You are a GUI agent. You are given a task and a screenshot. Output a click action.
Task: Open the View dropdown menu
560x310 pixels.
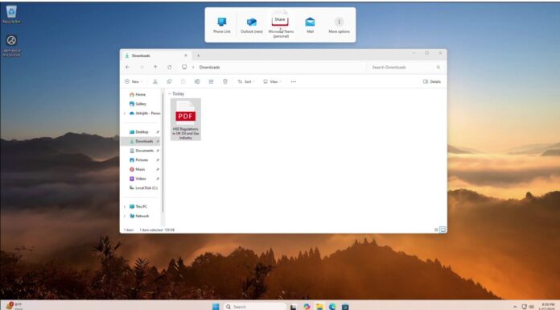click(272, 81)
